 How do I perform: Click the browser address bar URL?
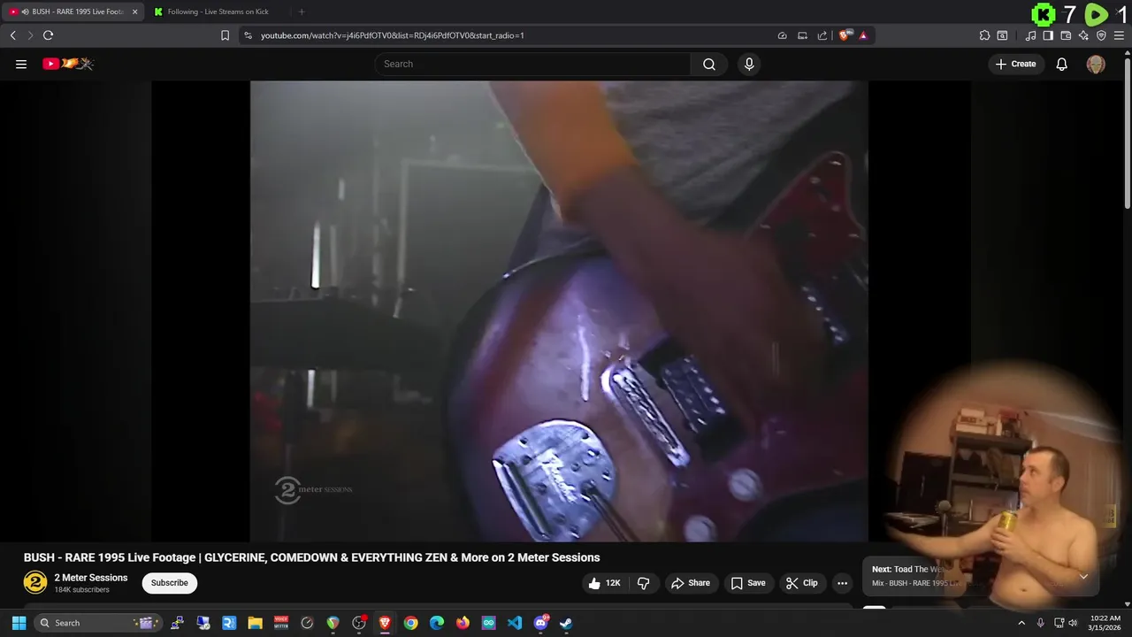[393, 35]
